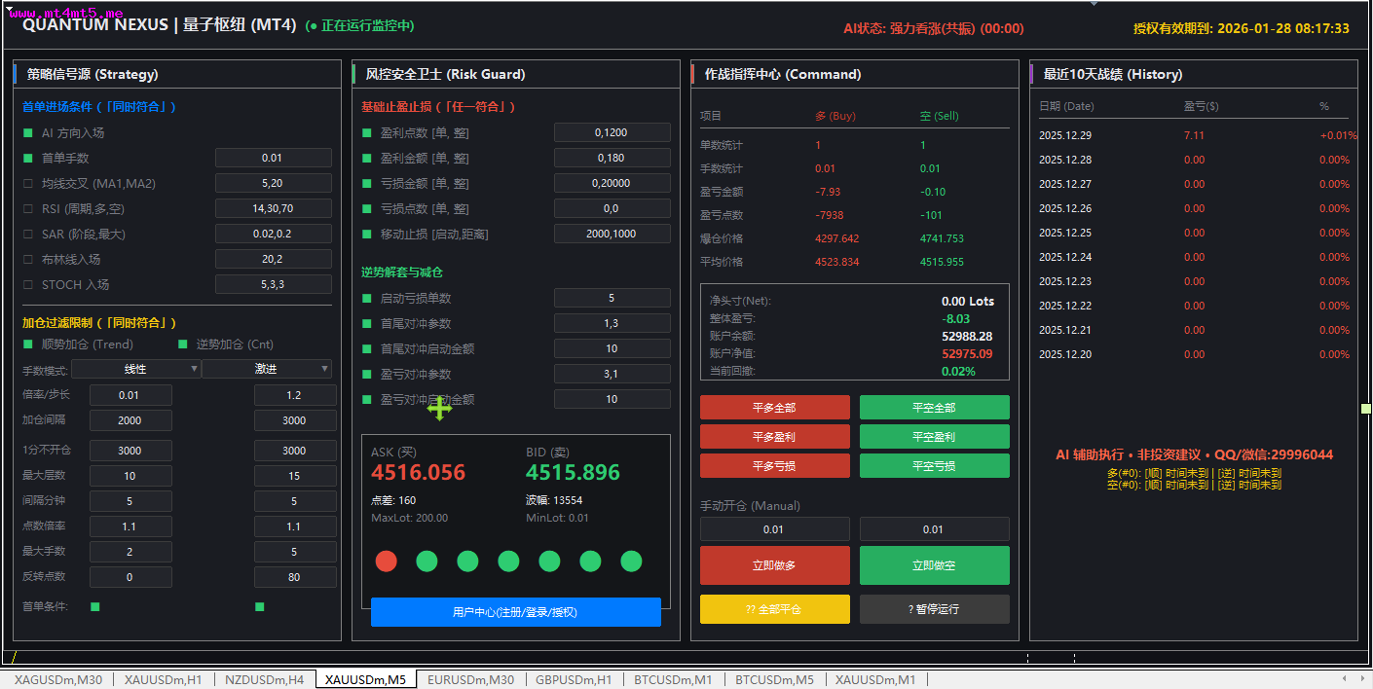Switch to the EURUSDm,M30 chart tab
Viewport: 1373px width, 689px height.
tap(470, 679)
